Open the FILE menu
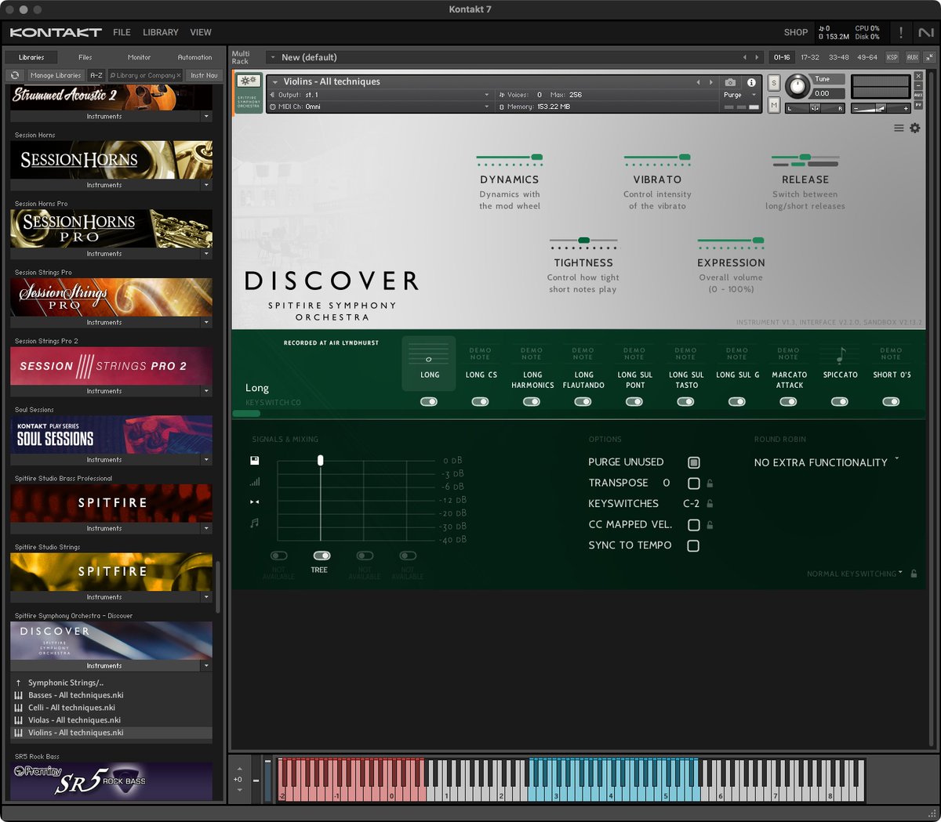This screenshot has height=822, width=941. coord(122,32)
